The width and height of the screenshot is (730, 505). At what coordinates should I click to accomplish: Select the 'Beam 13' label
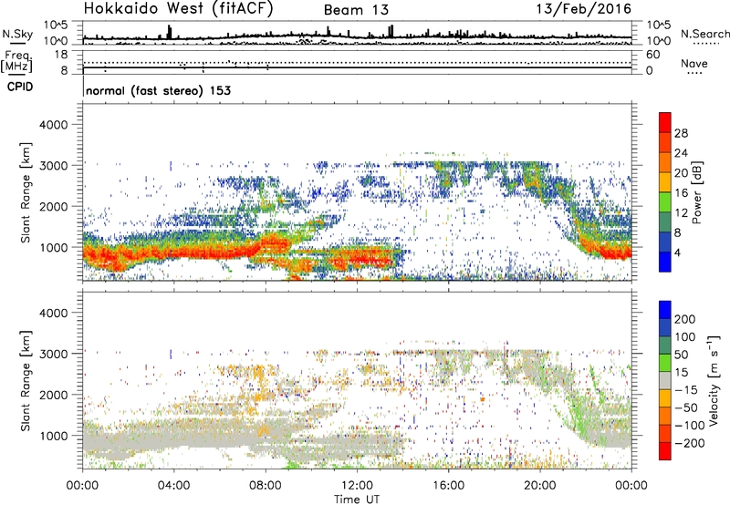356,10
